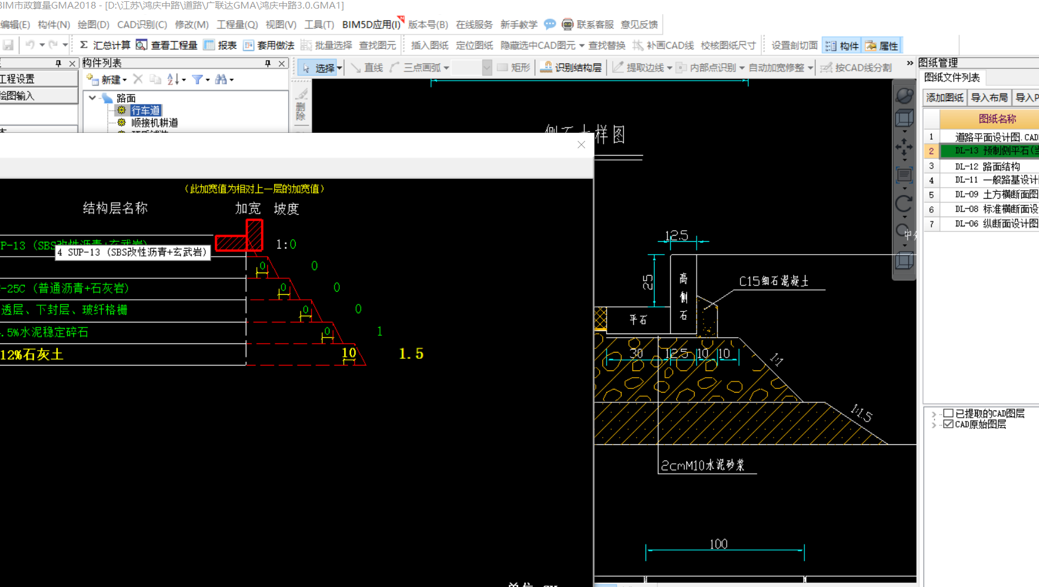Switch to 图纸文件列表 tab

tap(952, 78)
